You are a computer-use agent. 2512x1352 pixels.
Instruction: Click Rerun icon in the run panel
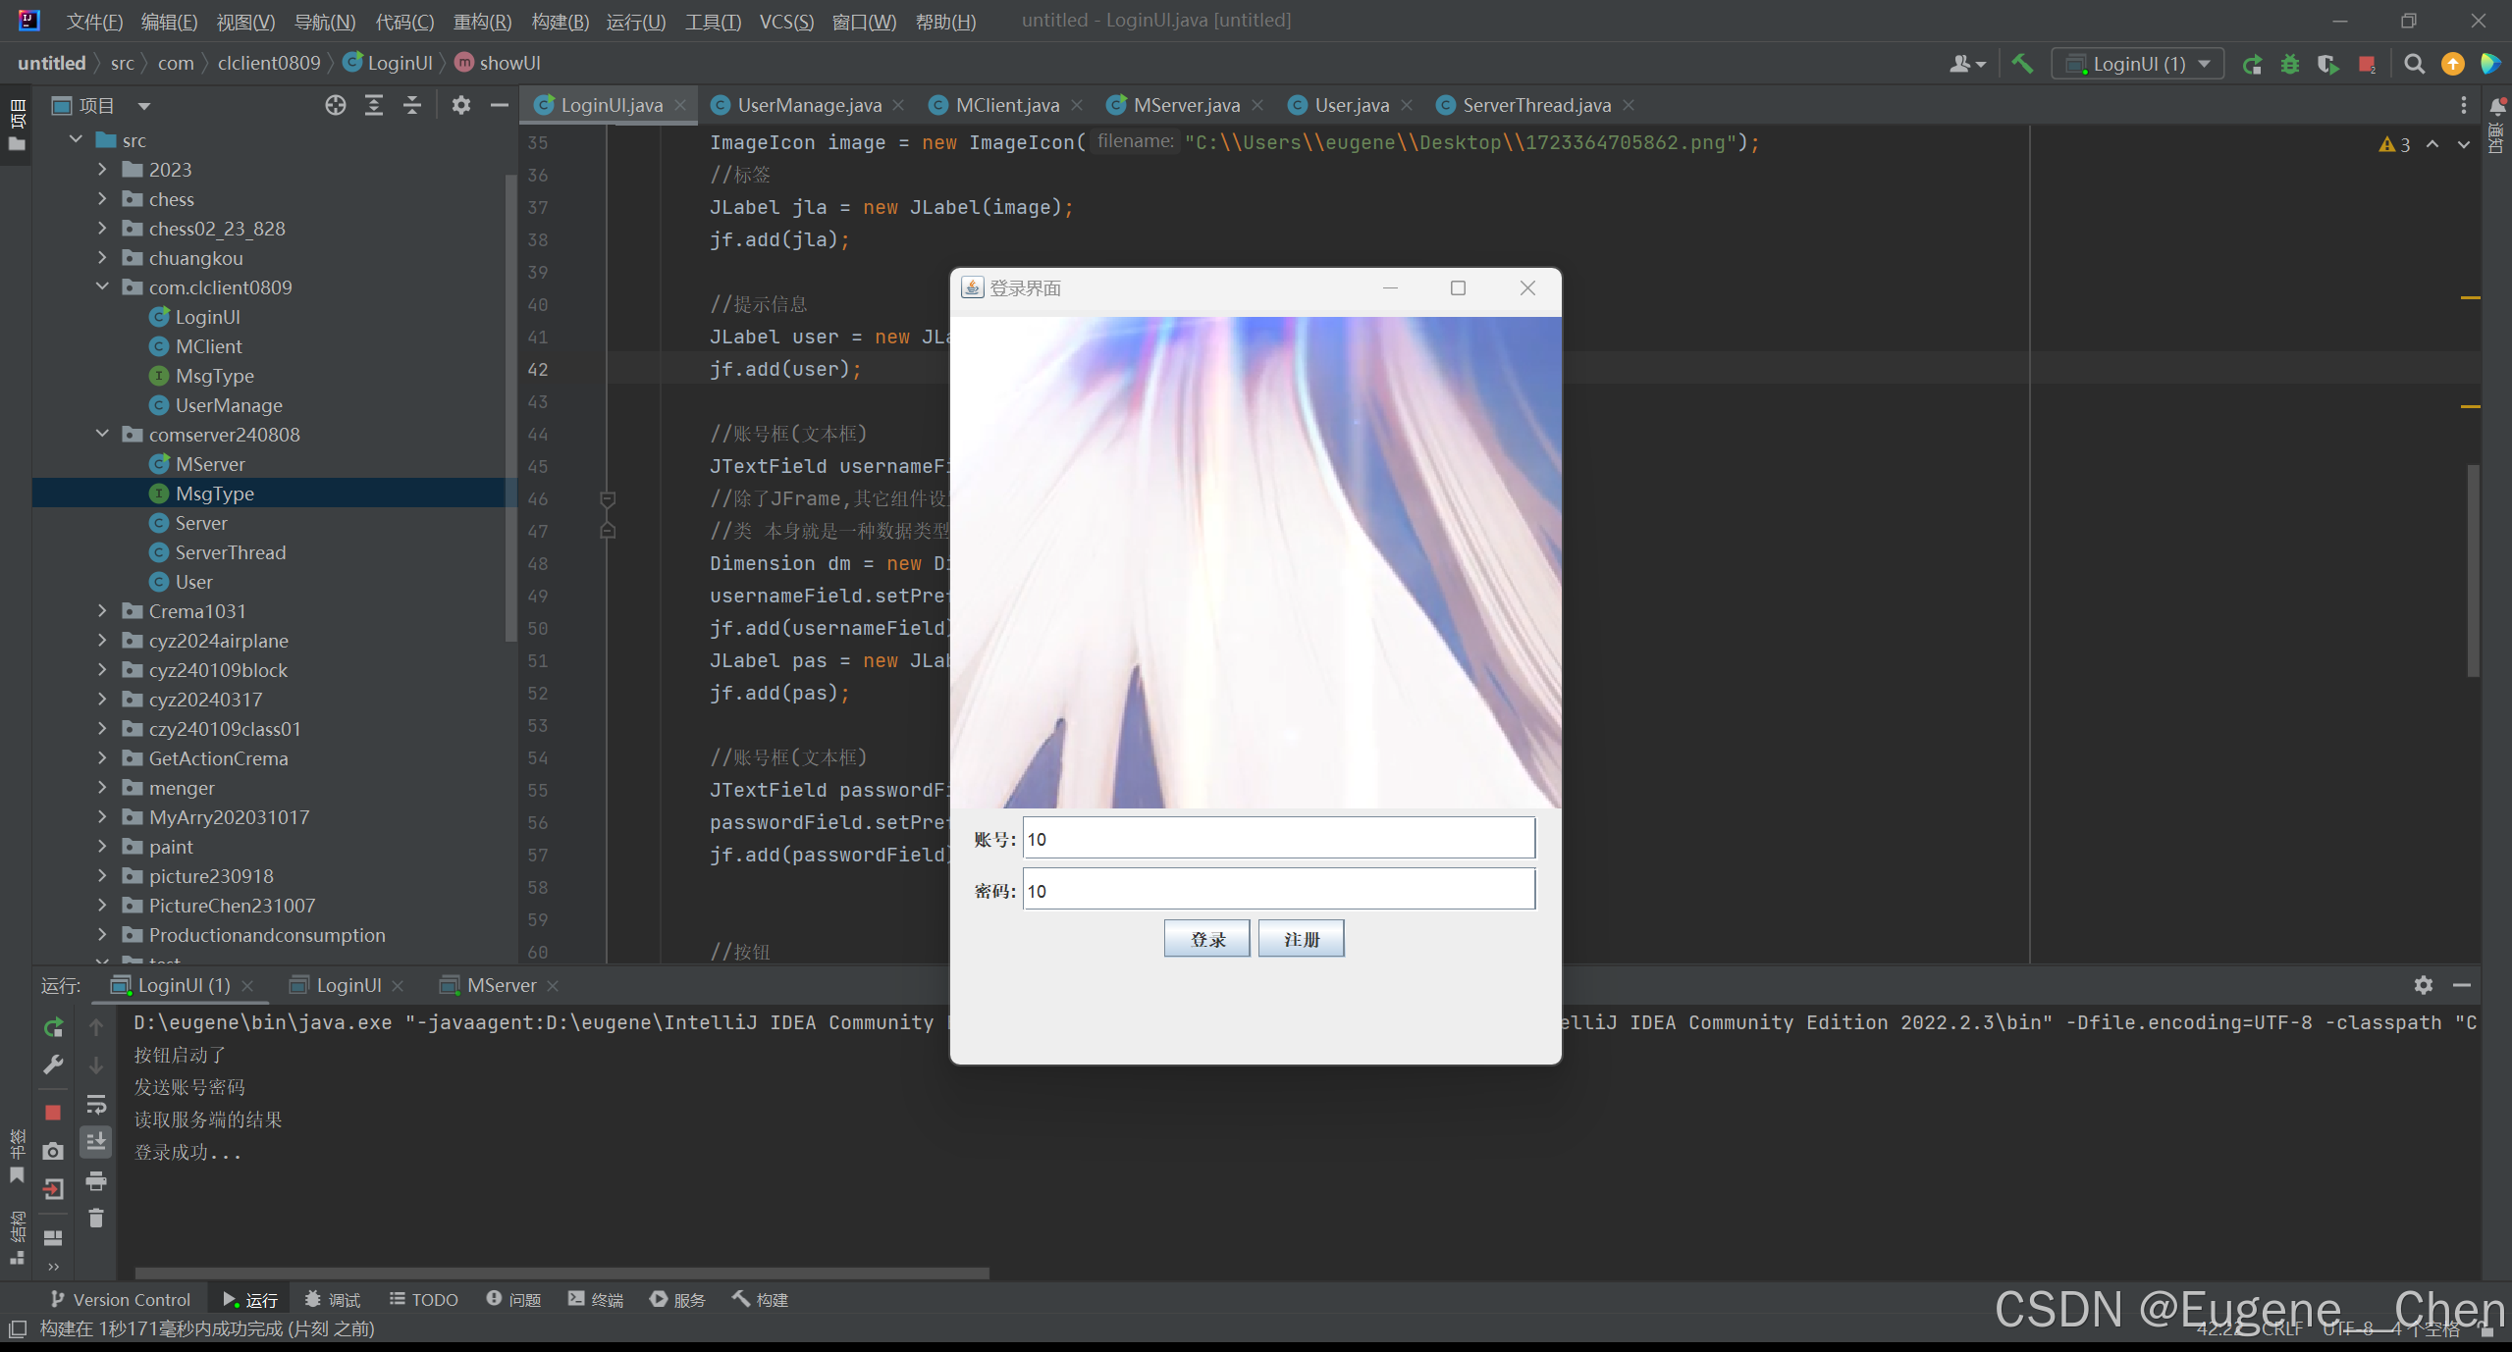(53, 1027)
